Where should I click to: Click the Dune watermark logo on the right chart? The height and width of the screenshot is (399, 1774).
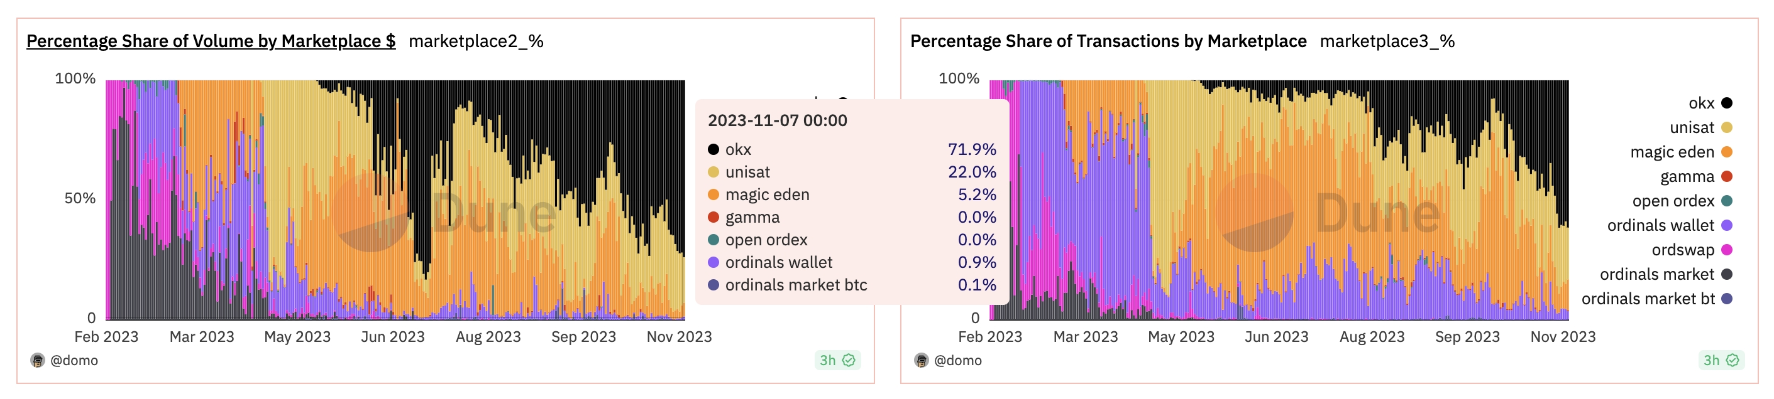pos(1327,213)
